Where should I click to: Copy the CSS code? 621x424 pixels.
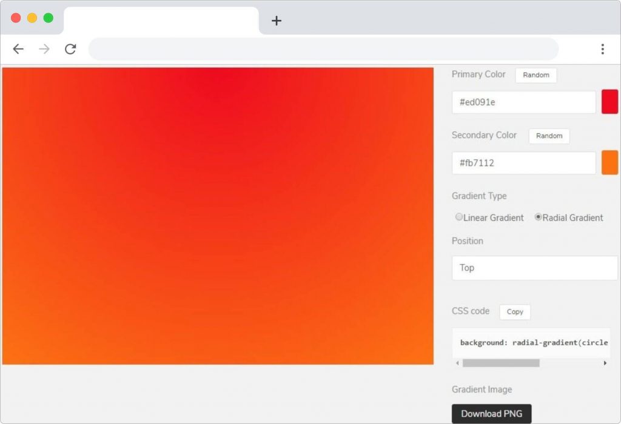pos(515,312)
